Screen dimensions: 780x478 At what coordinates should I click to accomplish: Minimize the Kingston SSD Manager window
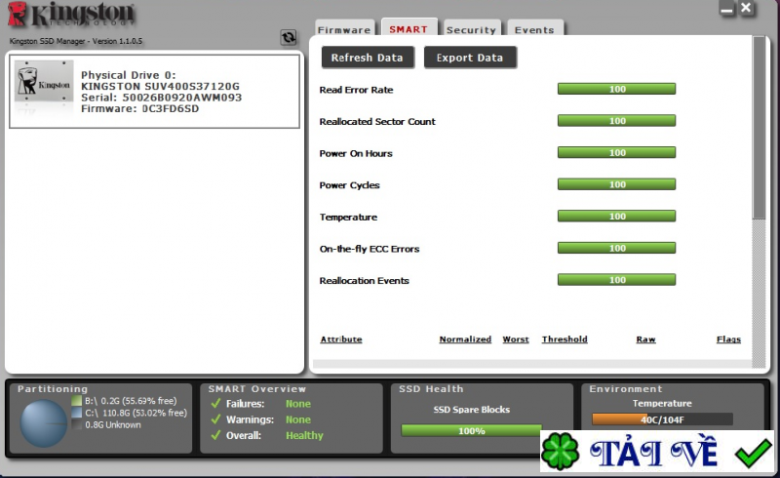tap(726, 9)
